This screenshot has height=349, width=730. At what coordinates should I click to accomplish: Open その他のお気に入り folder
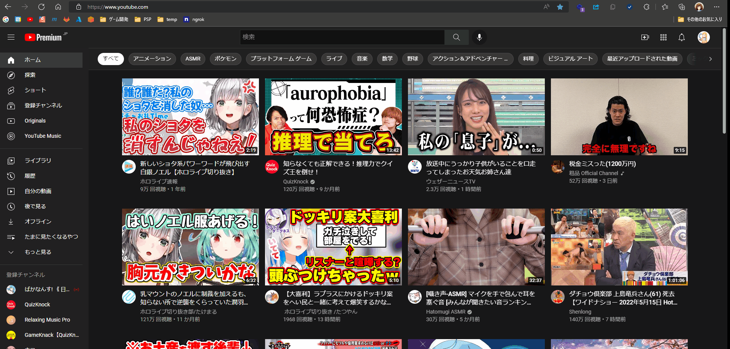click(700, 19)
